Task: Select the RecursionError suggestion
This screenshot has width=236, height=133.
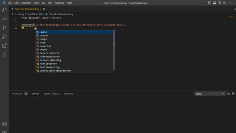Action: coord(74,53)
